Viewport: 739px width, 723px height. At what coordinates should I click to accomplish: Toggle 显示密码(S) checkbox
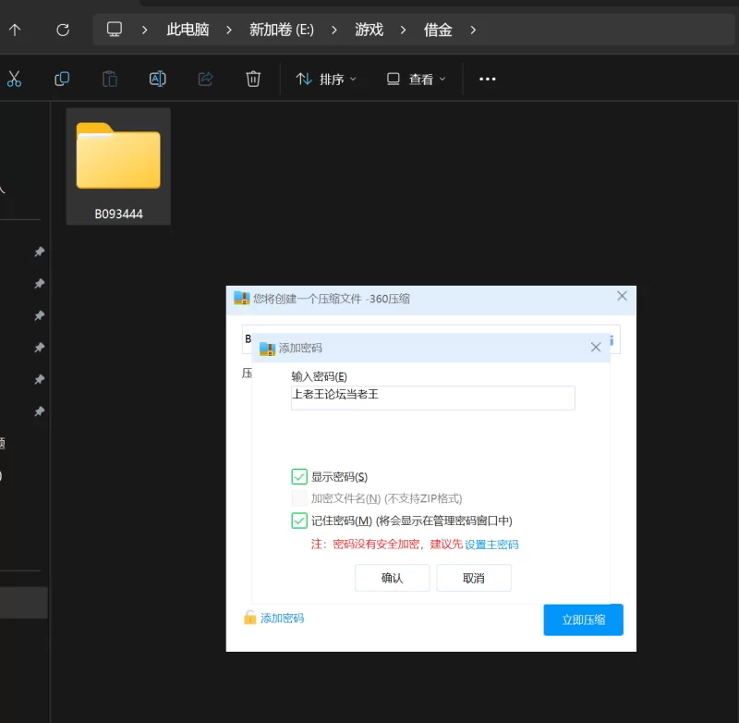299,477
